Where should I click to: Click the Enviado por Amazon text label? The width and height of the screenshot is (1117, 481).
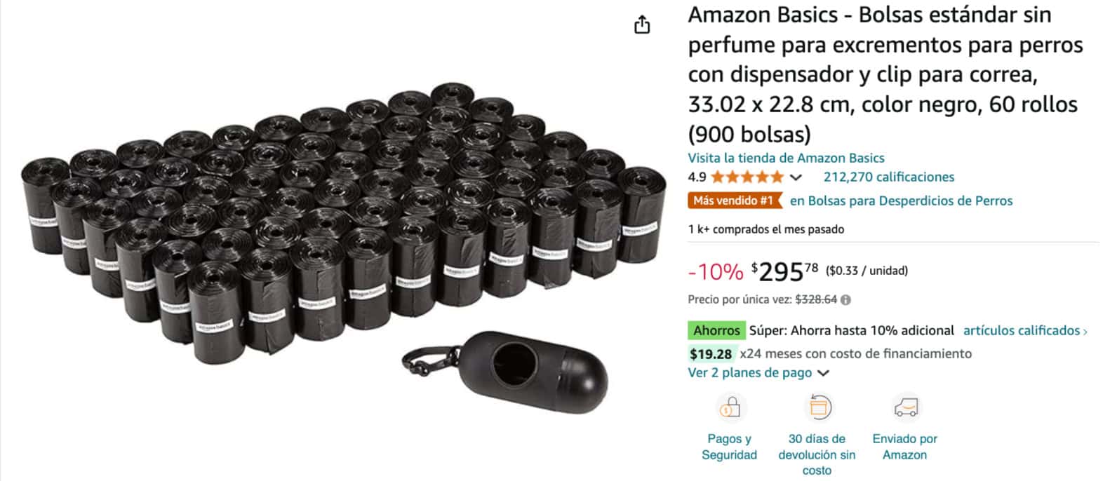(x=904, y=447)
